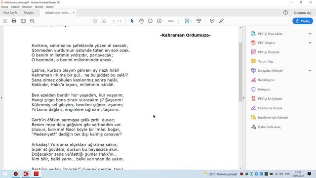Click the taskbar clock and date
This screenshot has height=178, width=316.
298,174
